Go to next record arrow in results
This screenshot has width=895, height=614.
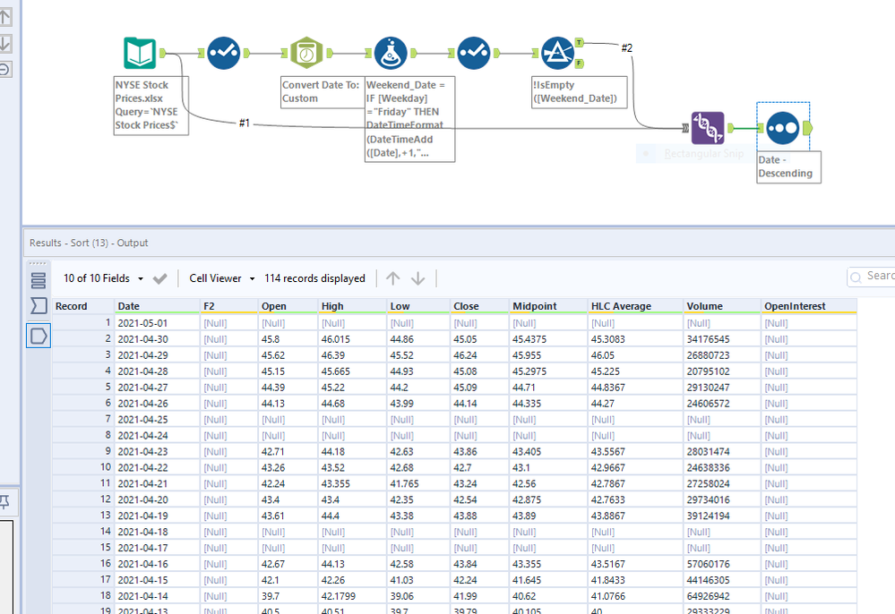pos(417,278)
